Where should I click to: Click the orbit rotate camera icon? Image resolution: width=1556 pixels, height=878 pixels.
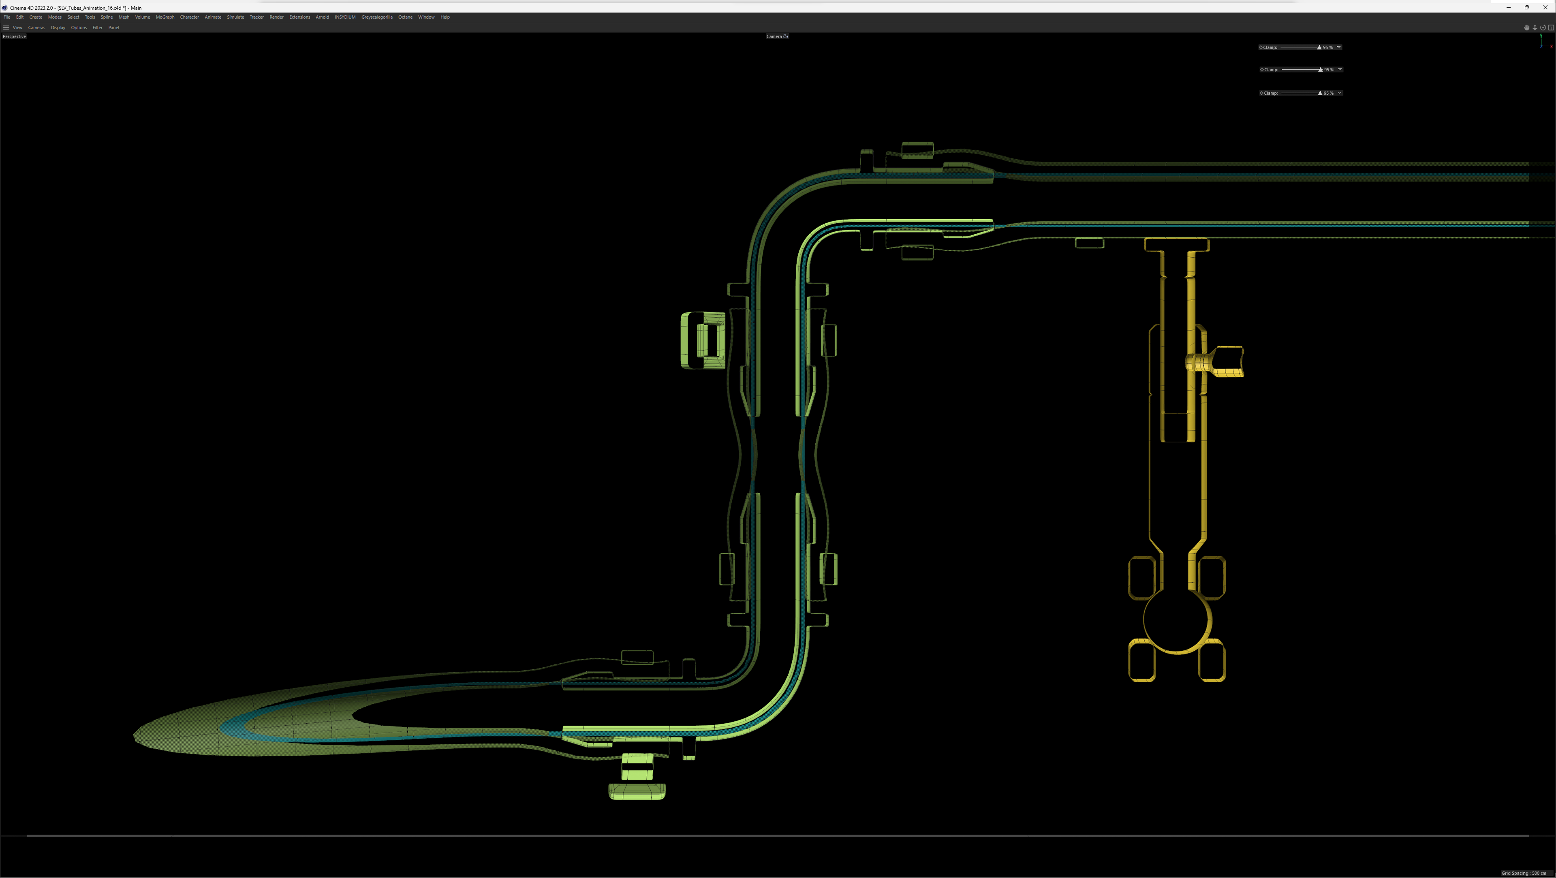pos(1543,27)
